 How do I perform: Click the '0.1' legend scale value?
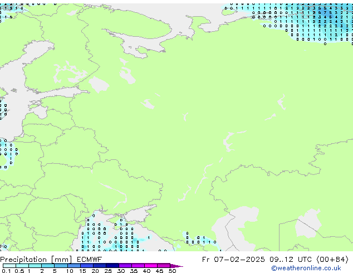click(6, 271)
